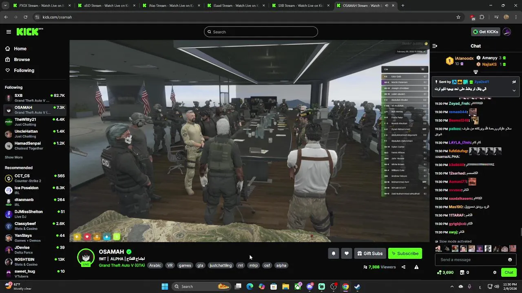Click the address bar URL kick.com/osamah
This screenshot has width=522, height=293.
click(x=57, y=17)
